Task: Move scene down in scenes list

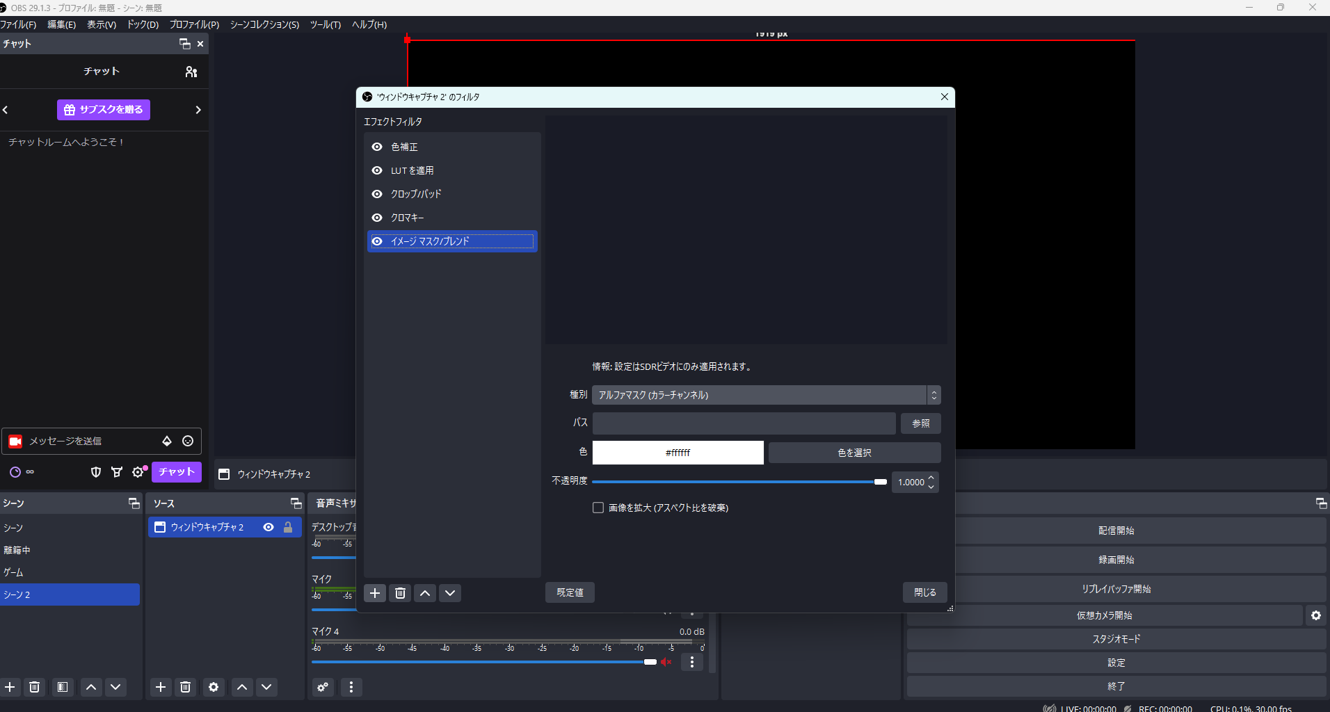Action: 115,687
